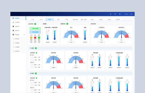Viewport: 145px width, 93px height.
Task: Switch to the first tab in tab bar
Action: coord(33,19)
